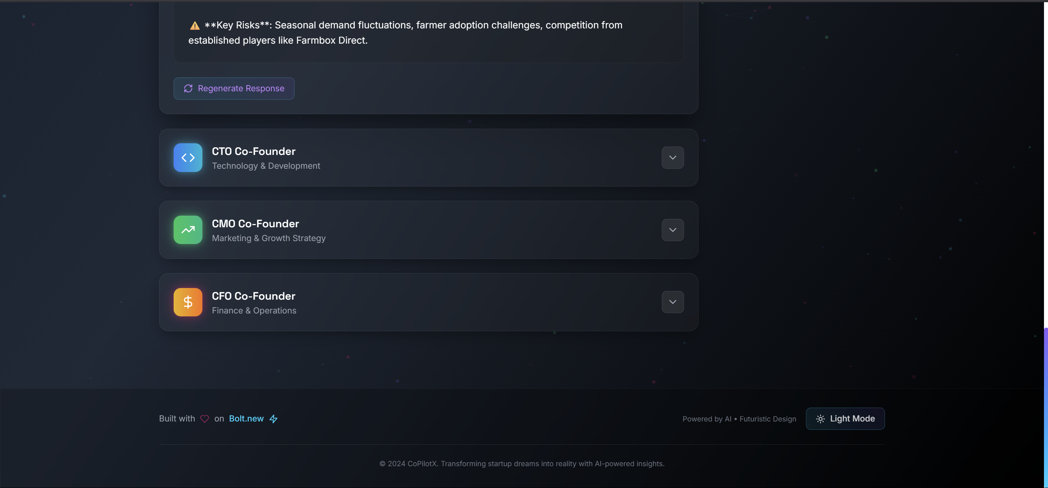Image resolution: width=1048 pixels, height=488 pixels.
Task: Select the CTO Co-Founder title
Action: point(253,151)
